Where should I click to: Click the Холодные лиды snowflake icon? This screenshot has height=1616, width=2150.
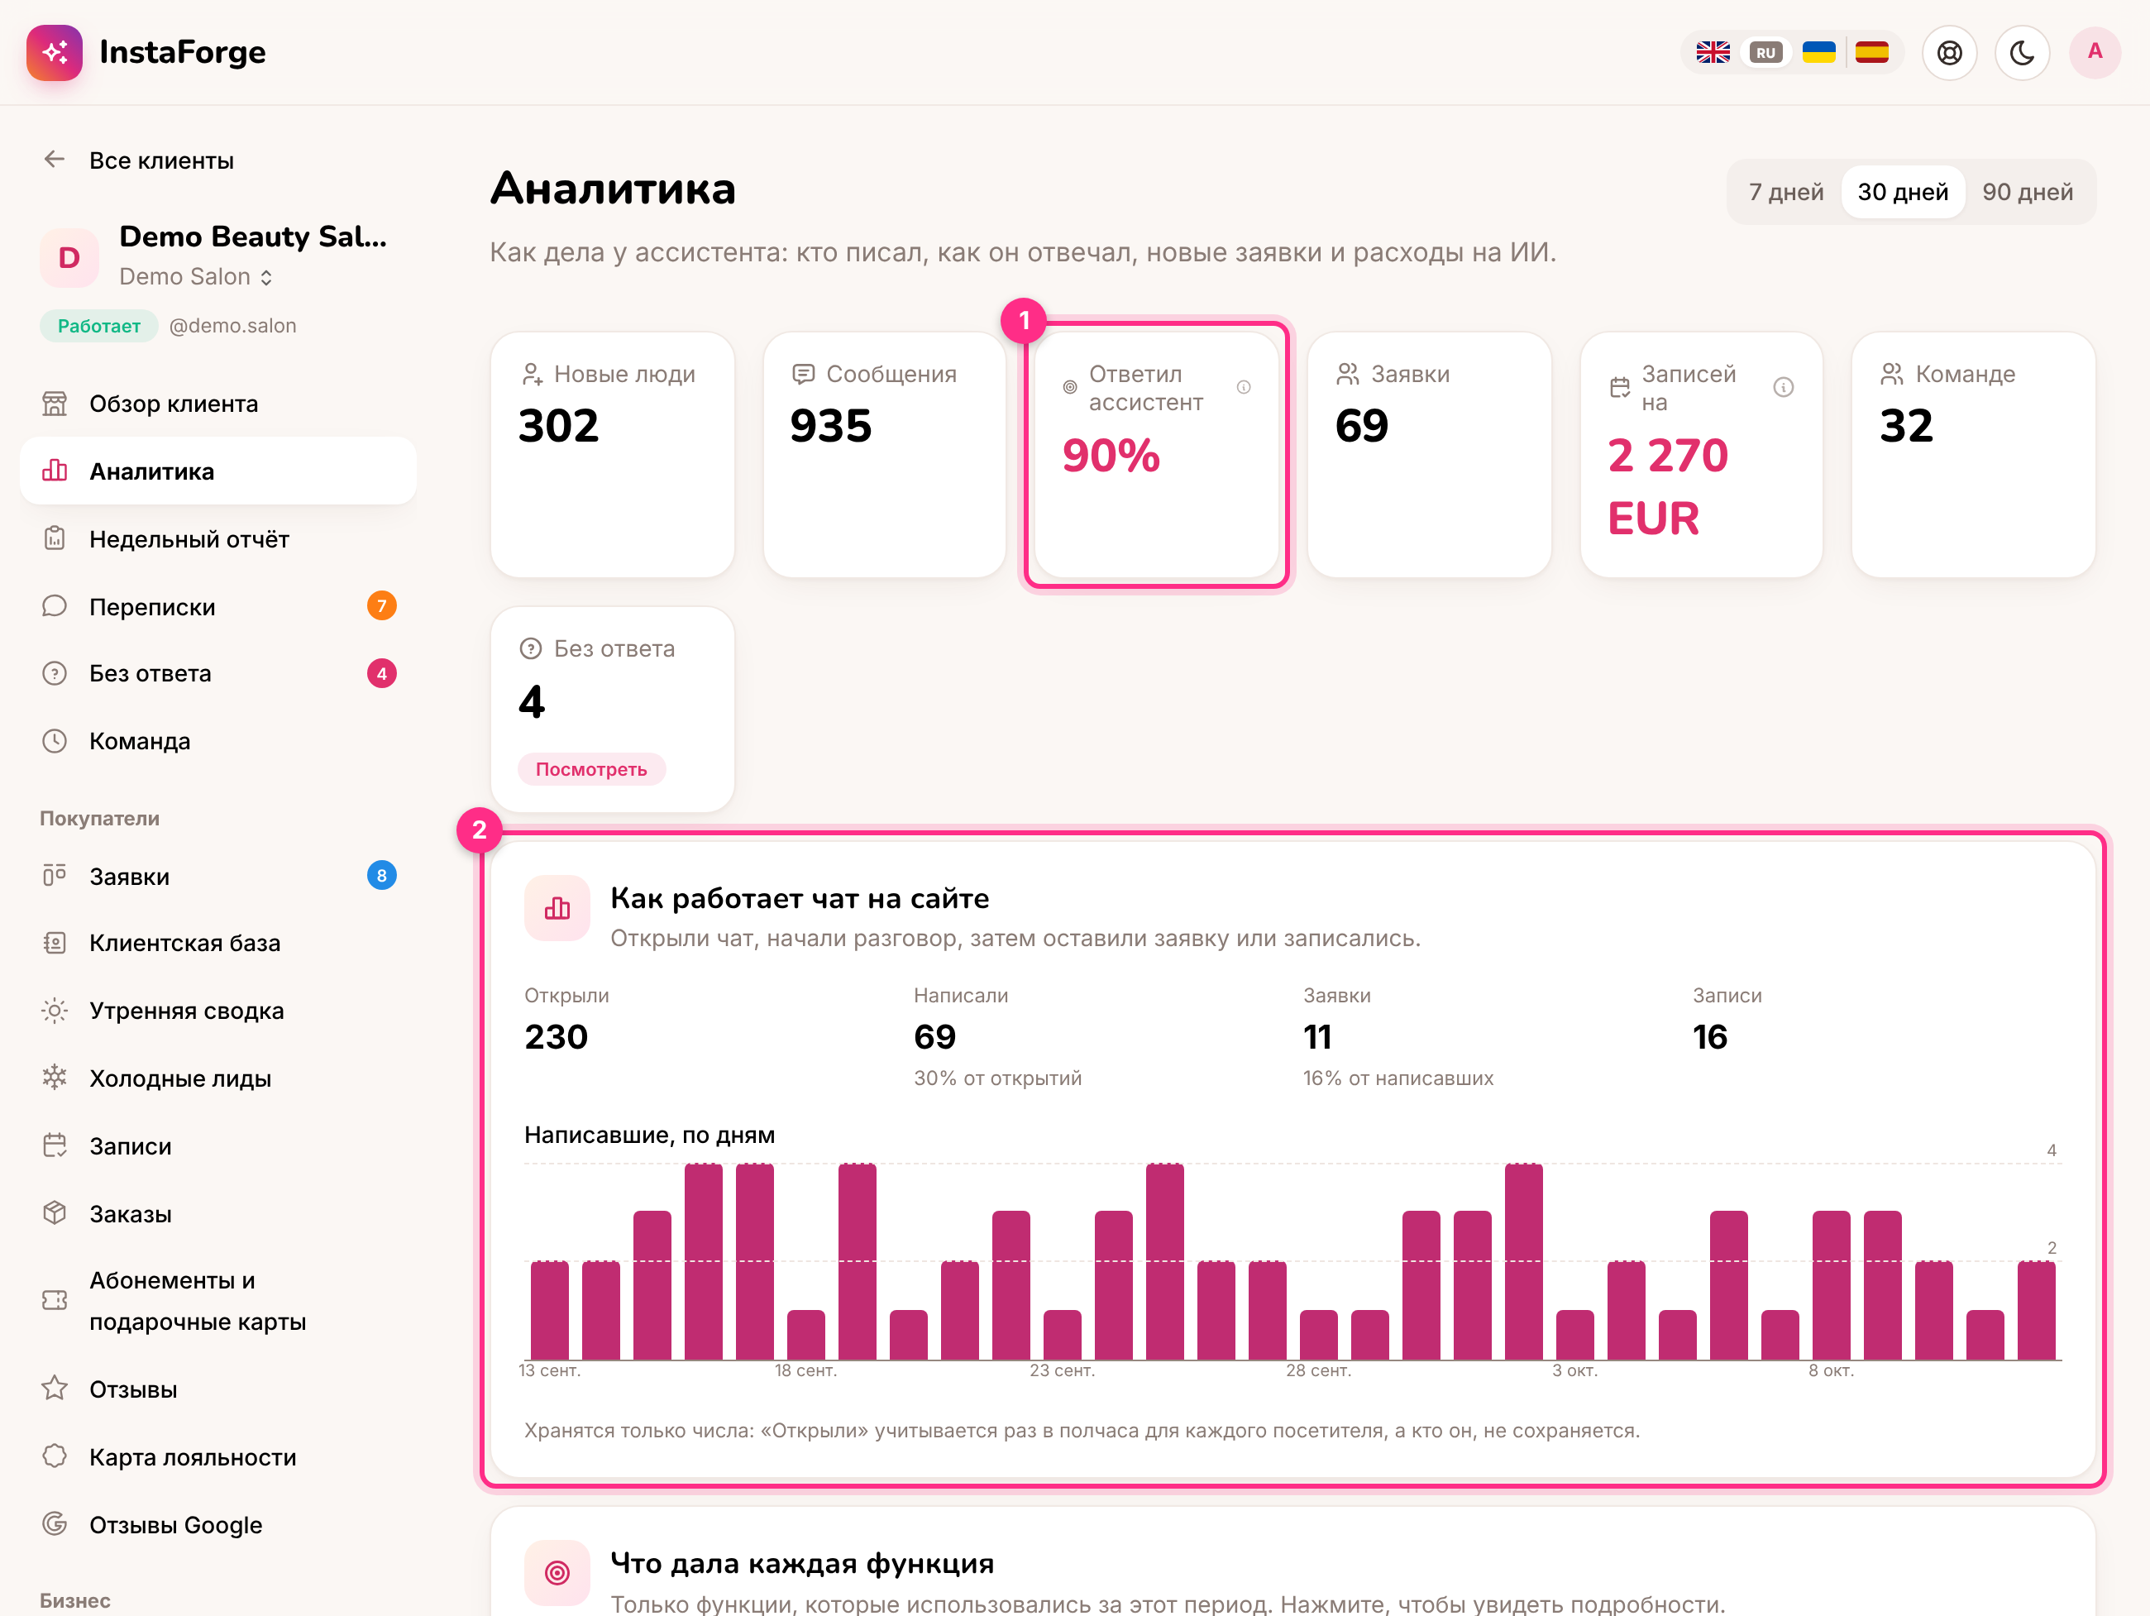click(x=55, y=1078)
